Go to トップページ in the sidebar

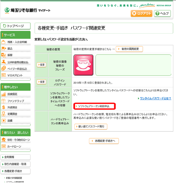16,26
